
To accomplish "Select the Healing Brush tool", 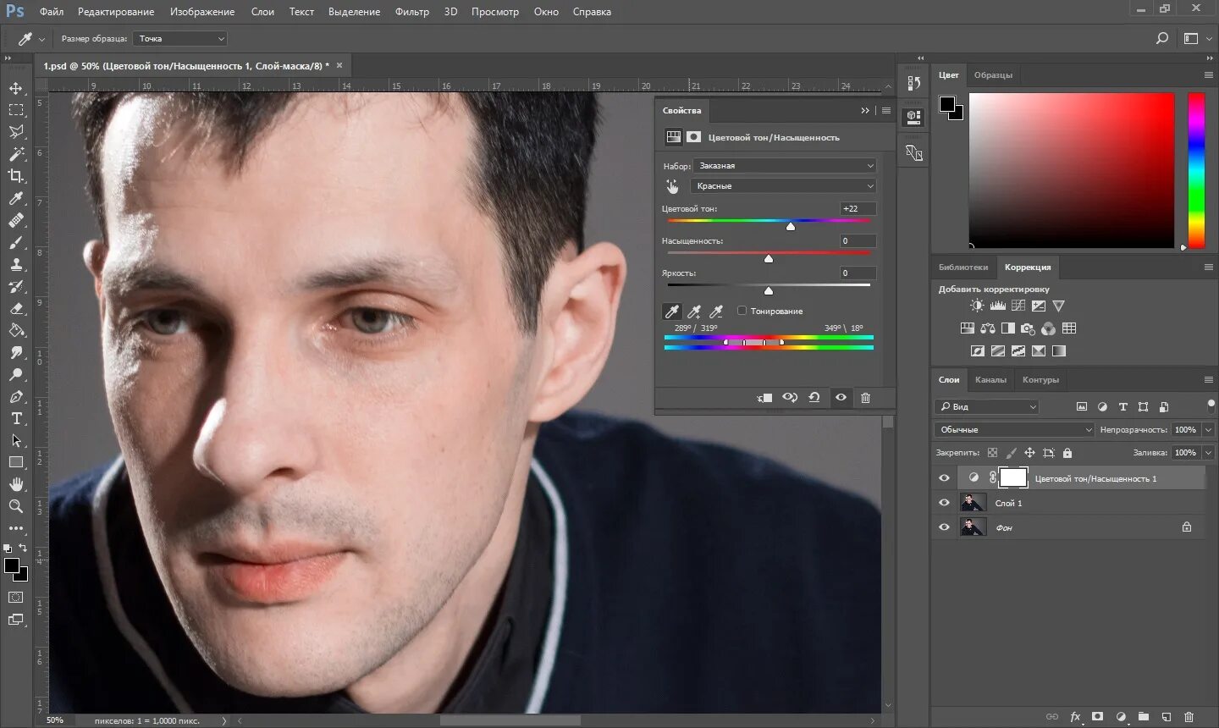I will click(x=16, y=220).
